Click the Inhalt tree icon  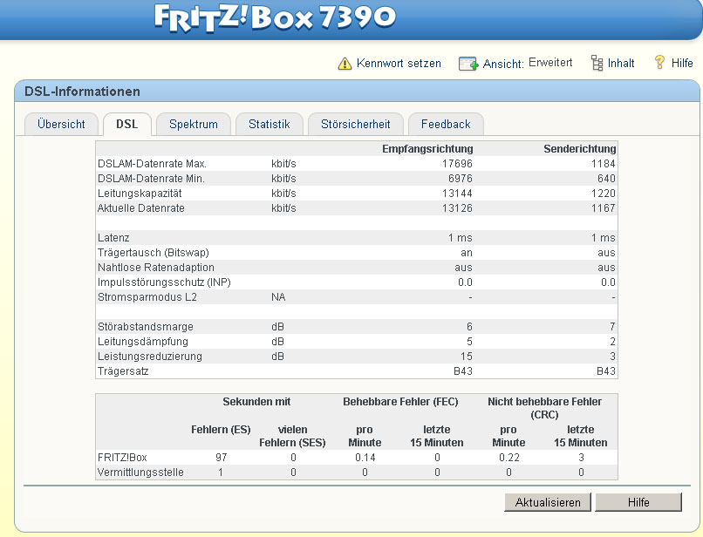(597, 64)
